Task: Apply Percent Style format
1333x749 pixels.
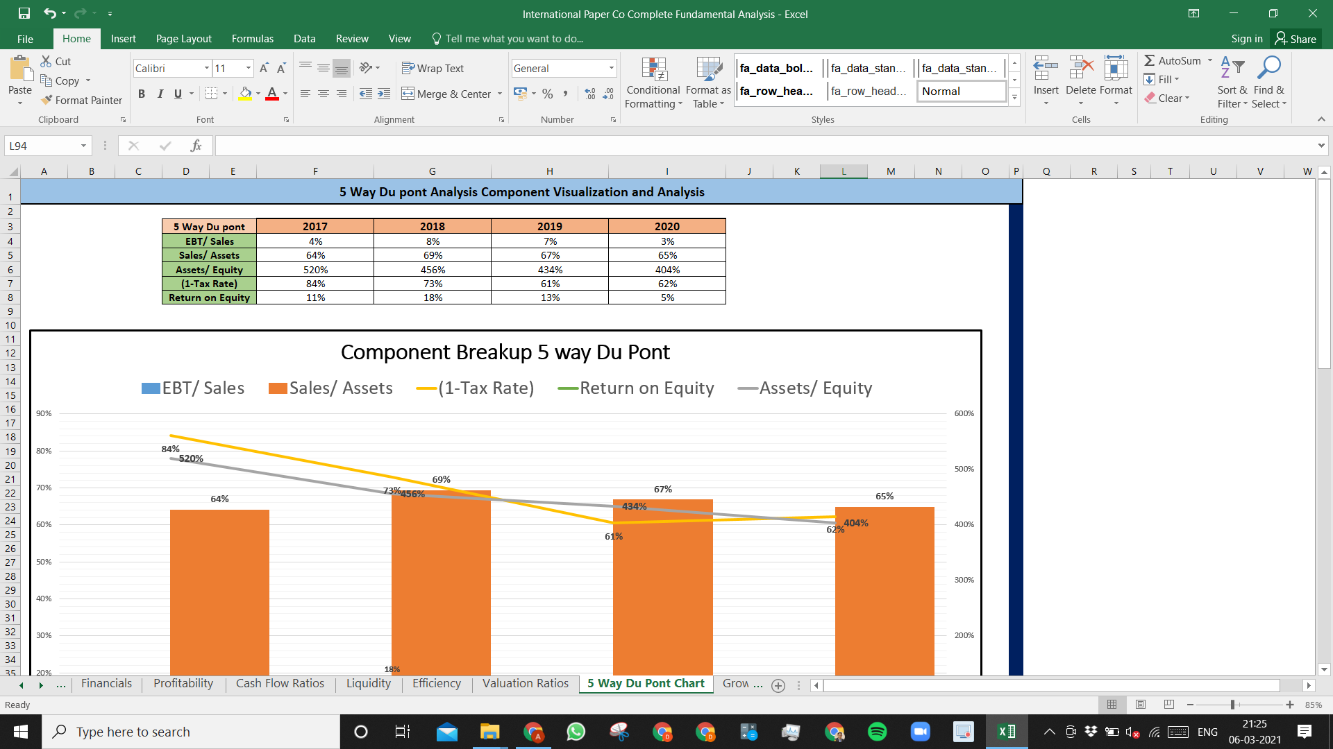Action: 548,94
